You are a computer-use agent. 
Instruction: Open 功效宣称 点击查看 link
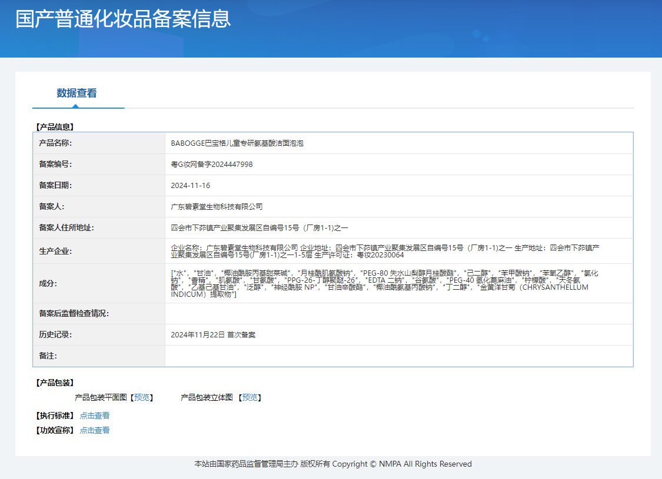pyautogui.click(x=95, y=430)
